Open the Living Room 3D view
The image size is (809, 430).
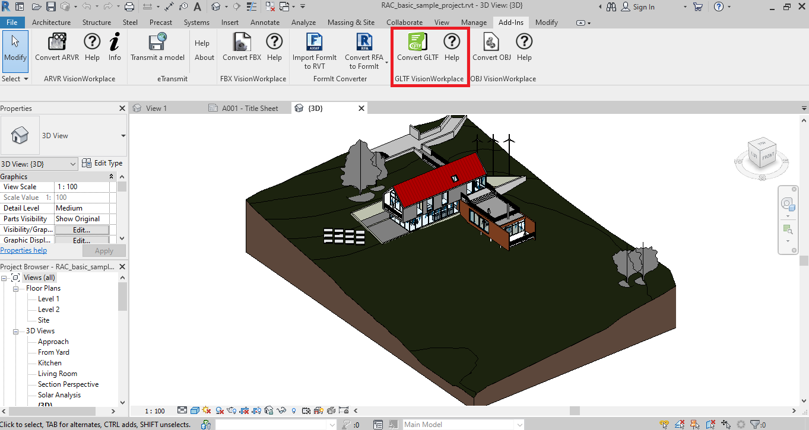(x=58, y=374)
